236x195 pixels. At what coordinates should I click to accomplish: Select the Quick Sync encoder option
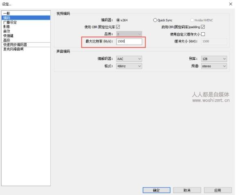pyautogui.click(x=155, y=20)
